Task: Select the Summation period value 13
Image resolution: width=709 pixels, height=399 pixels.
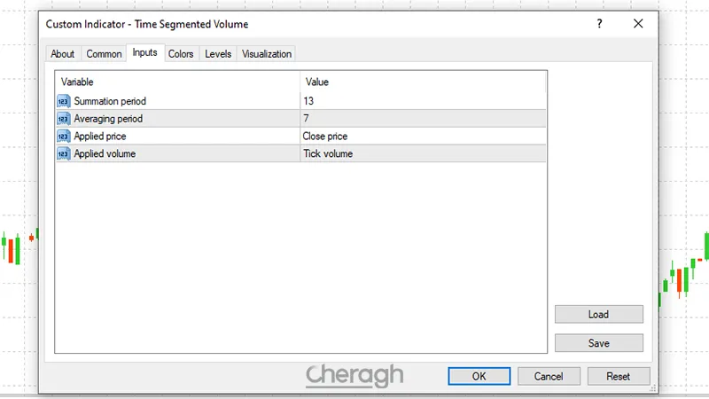Action: click(x=423, y=101)
